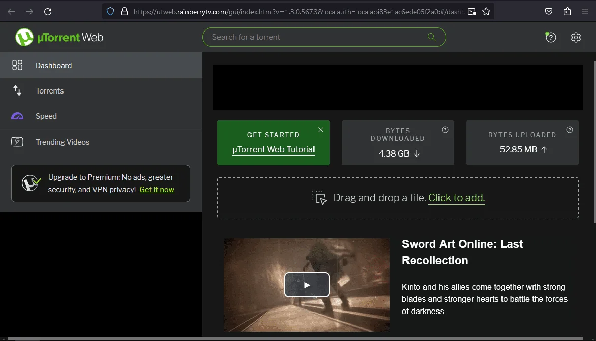Open the browser extensions puzzle icon

pyautogui.click(x=567, y=11)
